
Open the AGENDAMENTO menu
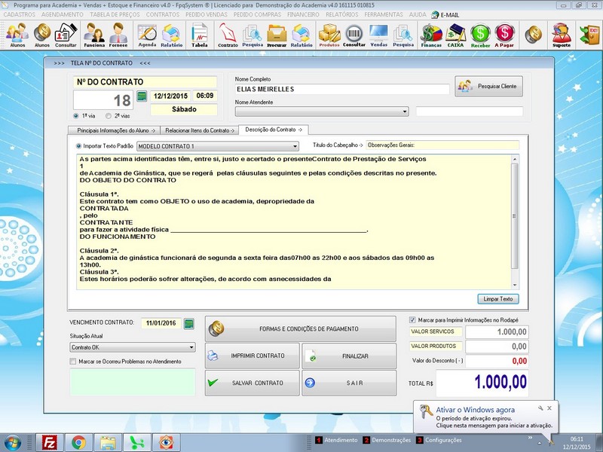coord(63,14)
